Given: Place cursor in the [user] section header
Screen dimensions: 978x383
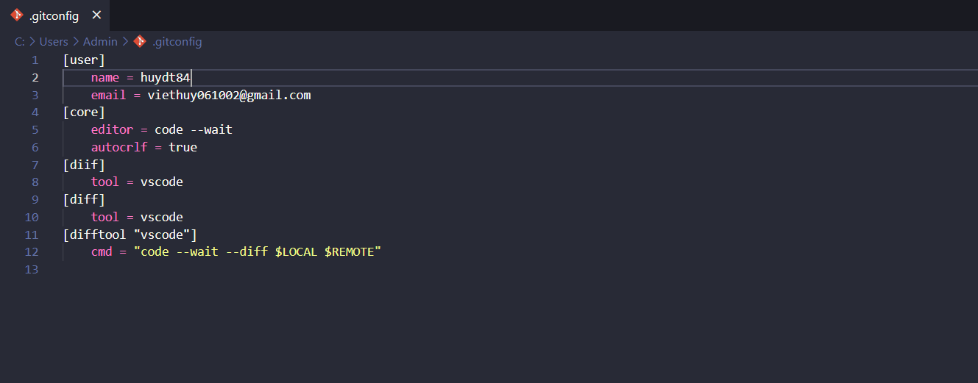Looking at the screenshot, I should 84,60.
